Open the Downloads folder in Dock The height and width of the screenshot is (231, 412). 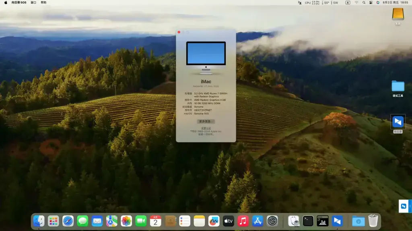[358, 221]
